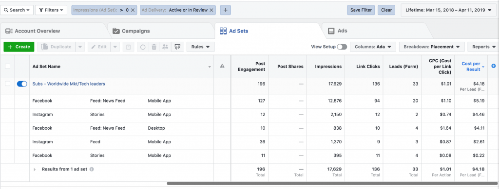Click the revert/refresh circular arrow icon
Image resolution: width=499 pixels, height=189 pixels.
[143, 47]
